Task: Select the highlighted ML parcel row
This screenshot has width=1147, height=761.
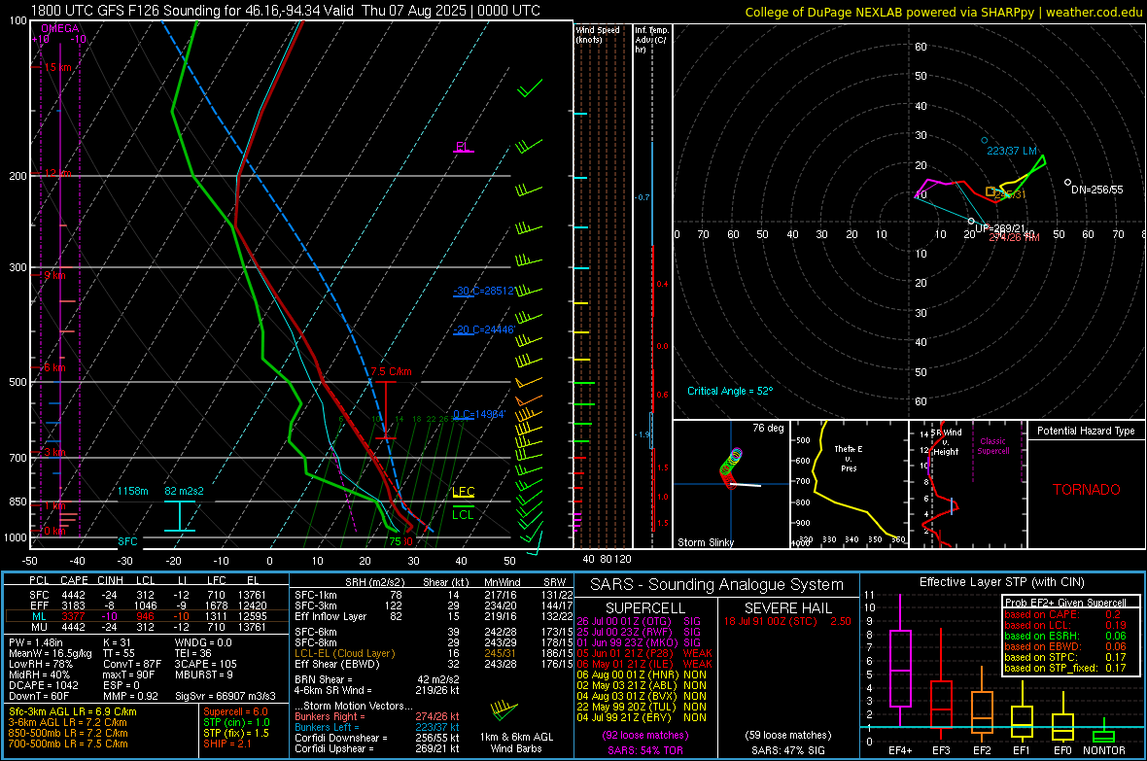Action: [147, 616]
